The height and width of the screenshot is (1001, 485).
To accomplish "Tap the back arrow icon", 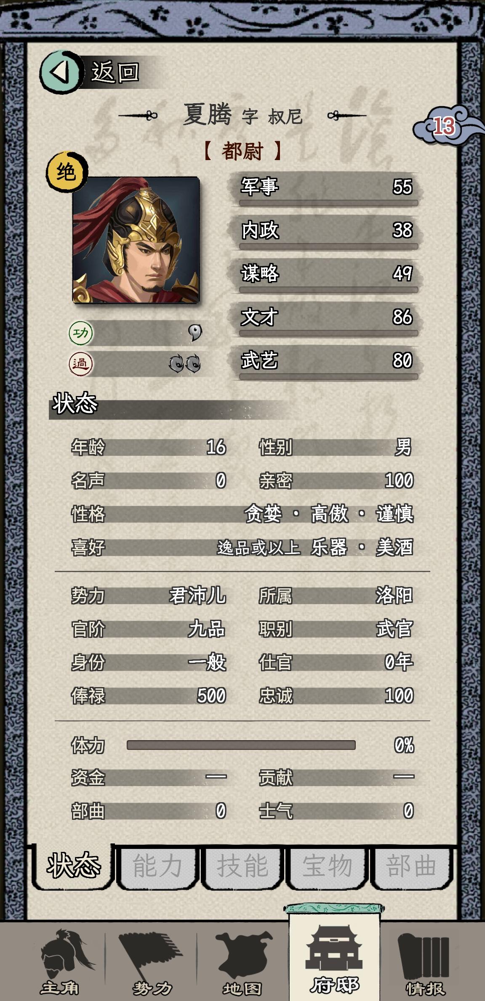I will click(61, 72).
